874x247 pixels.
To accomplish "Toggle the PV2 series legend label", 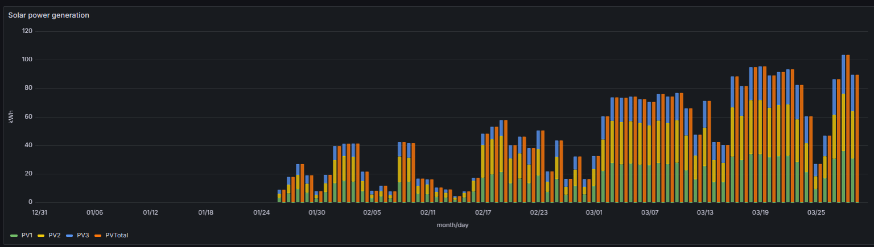I will [x=54, y=235].
